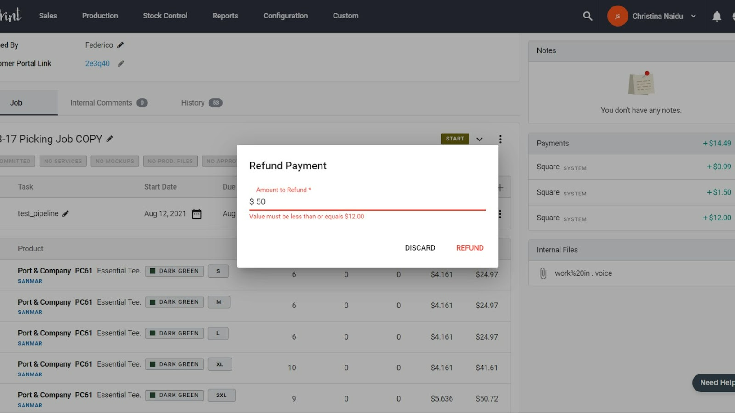Click the NO MOCKUPS status tag
The height and width of the screenshot is (413, 735).
115,161
